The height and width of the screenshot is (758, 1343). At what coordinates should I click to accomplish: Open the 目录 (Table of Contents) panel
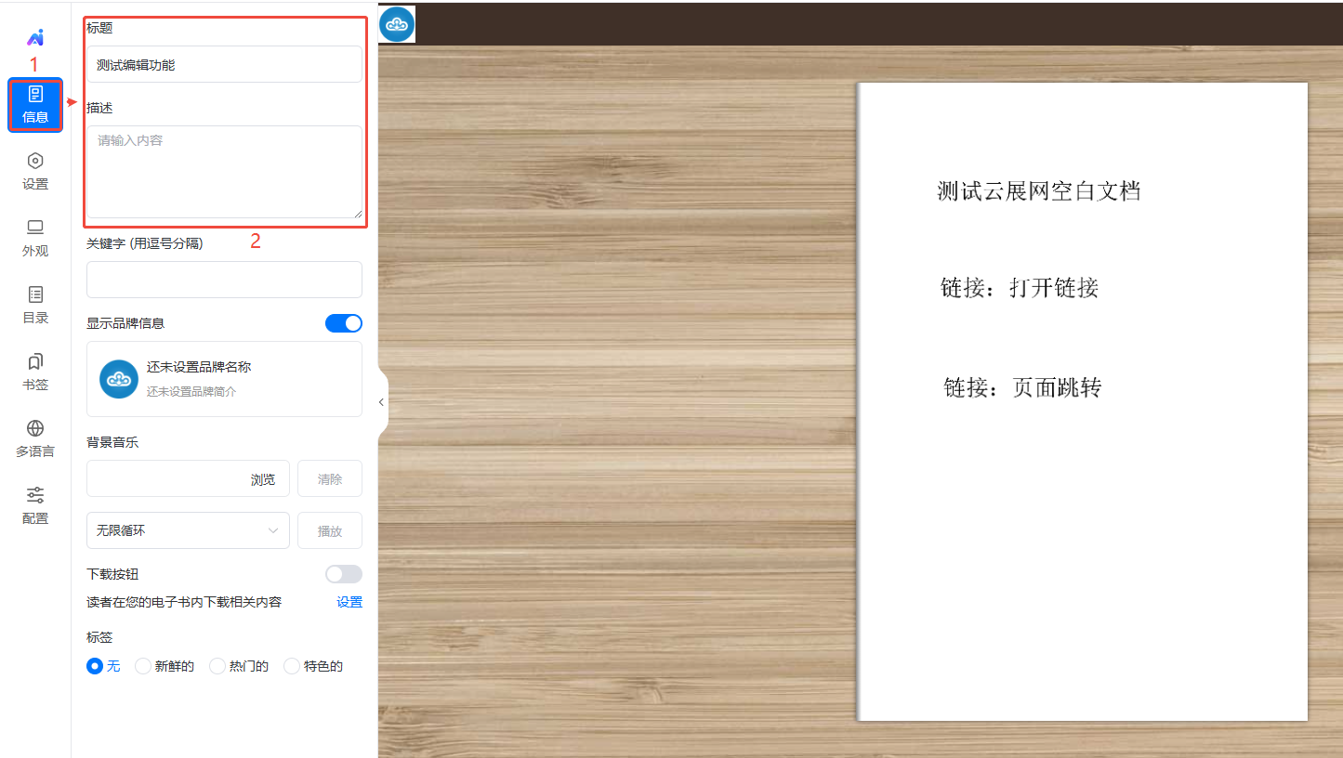35,305
